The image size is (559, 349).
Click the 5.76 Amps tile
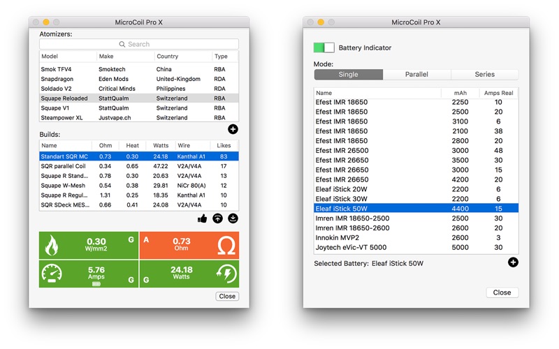[x=89, y=274]
